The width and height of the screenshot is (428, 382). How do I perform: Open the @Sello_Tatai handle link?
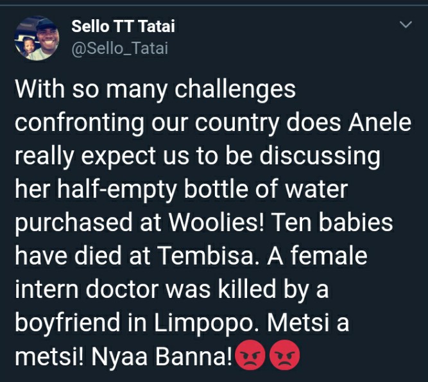point(120,49)
